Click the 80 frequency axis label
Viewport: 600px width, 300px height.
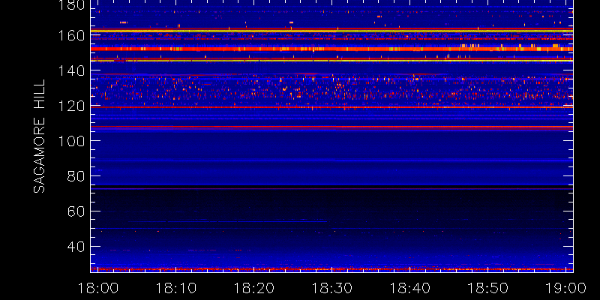(76, 176)
